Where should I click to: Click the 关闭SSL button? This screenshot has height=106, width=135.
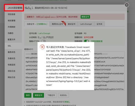coord(63,95)
